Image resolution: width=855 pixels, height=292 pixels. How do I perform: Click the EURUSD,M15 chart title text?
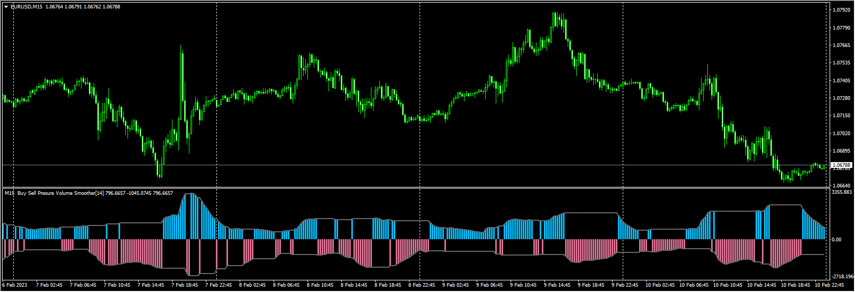tap(26, 6)
